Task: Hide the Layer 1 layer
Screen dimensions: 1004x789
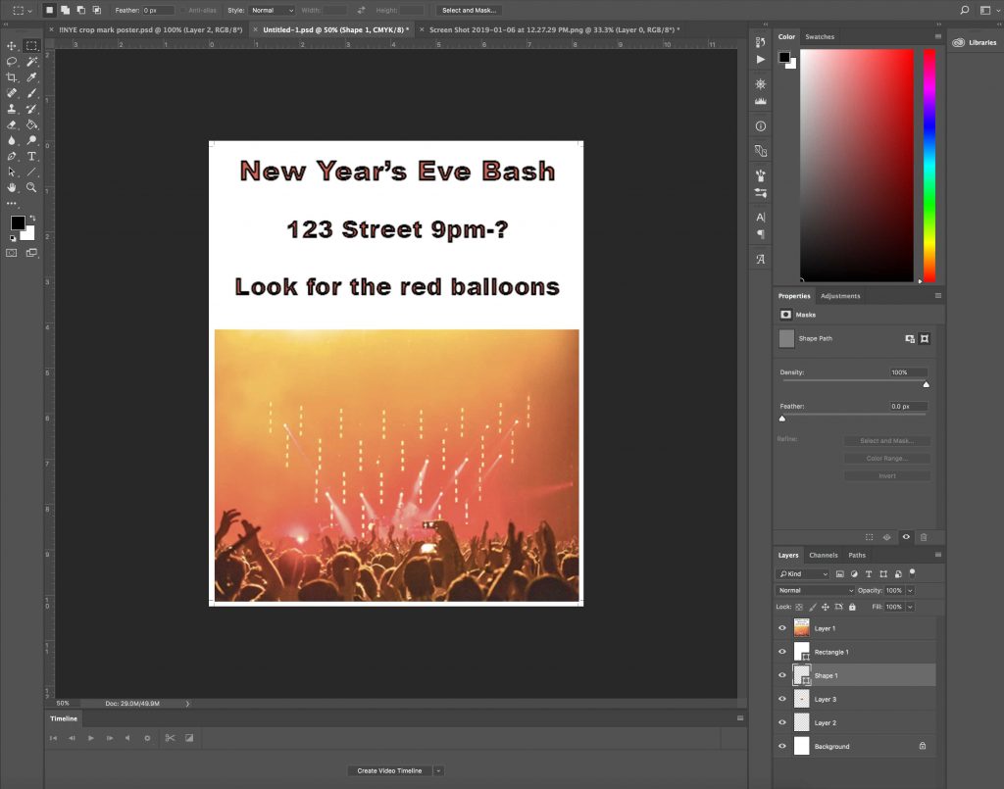Action: [x=781, y=628]
